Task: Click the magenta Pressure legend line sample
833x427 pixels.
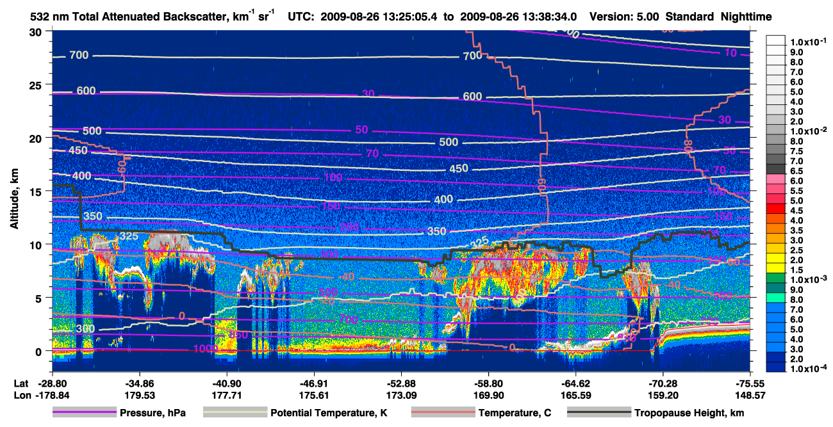Action: [x=86, y=413]
